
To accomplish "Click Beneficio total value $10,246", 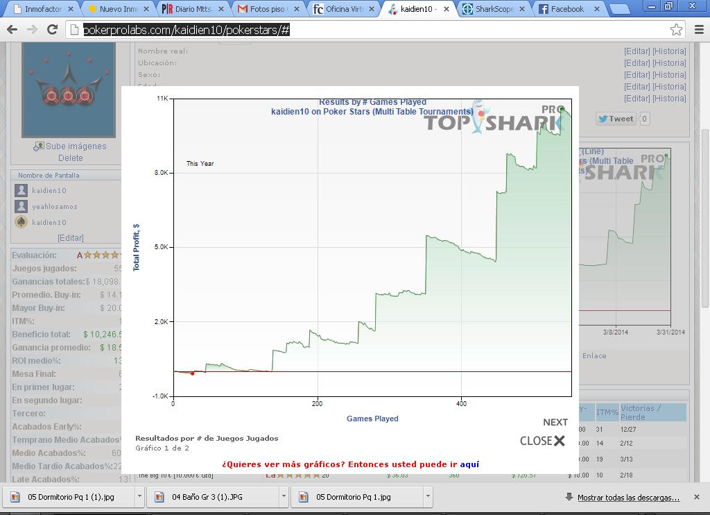I will click(x=103, y=334).
